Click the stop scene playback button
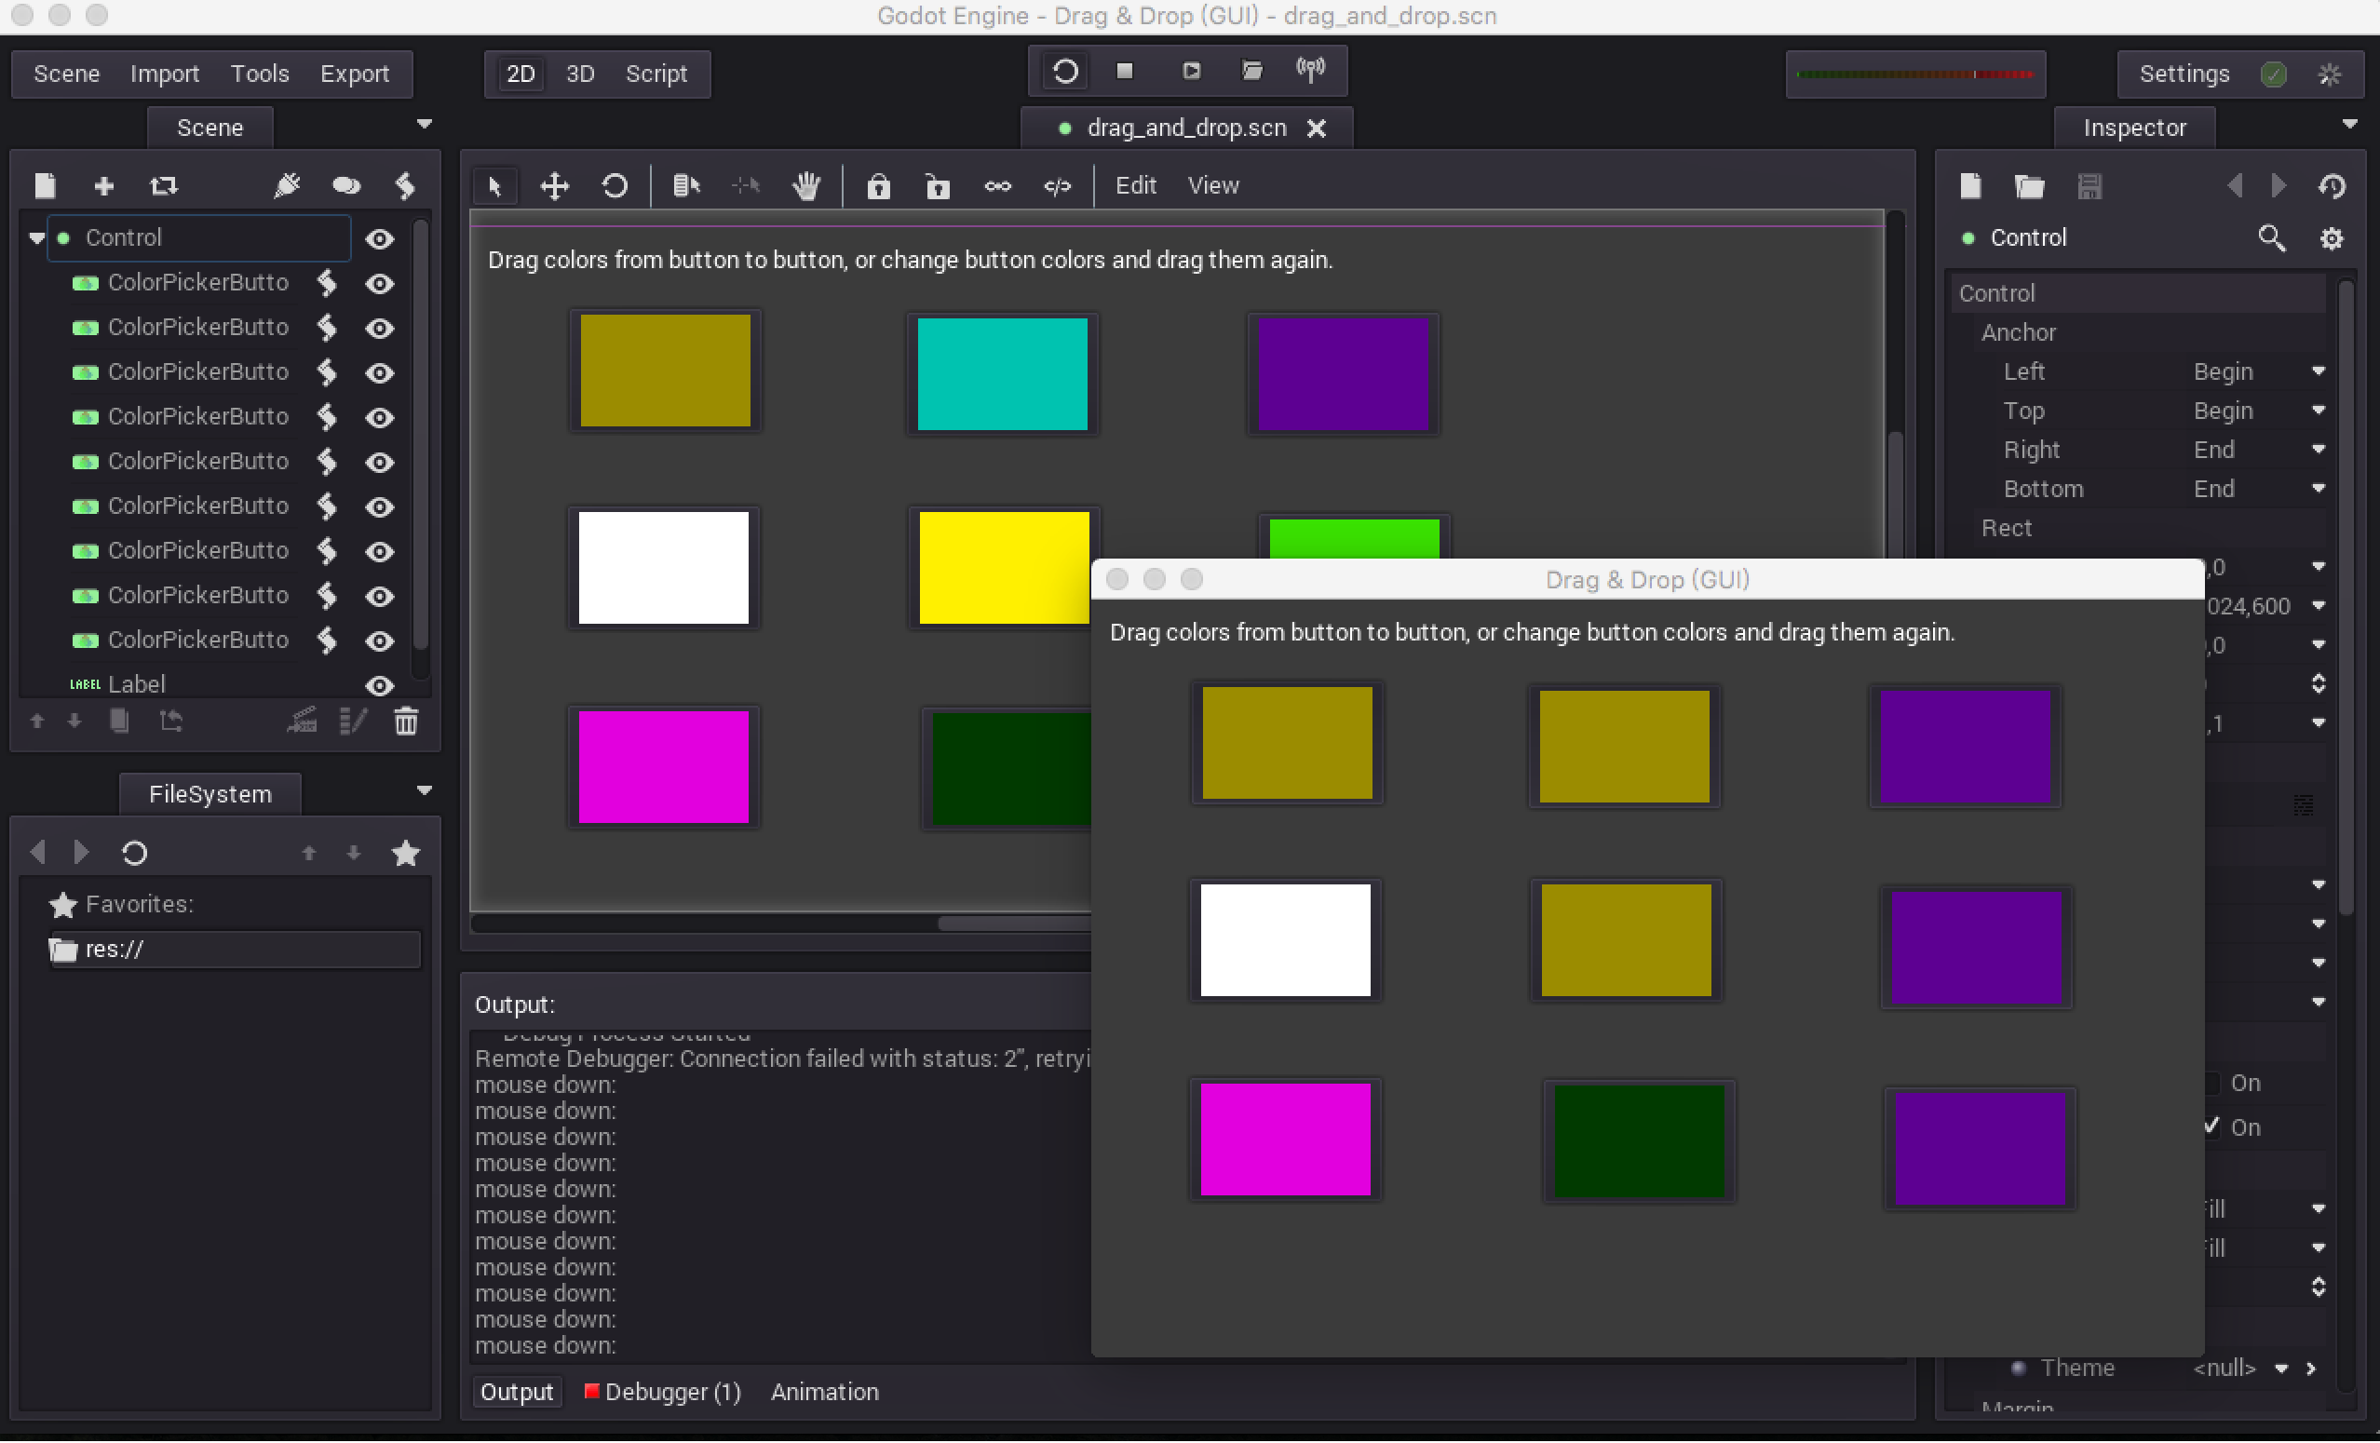Image resolution: width=2380 pixels, height=1443 pixels. pyautogui.click(x=1124, y=72)
